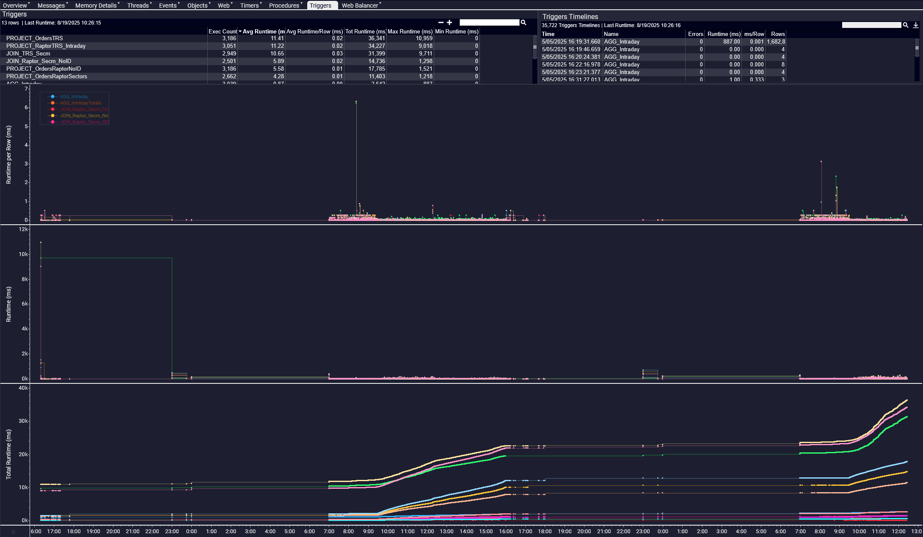This screenshot has width=923, height=537.
Task: Click the yellow JOIN_Raptor_Secm_No legend marker
Action: [x=53, y=116]
